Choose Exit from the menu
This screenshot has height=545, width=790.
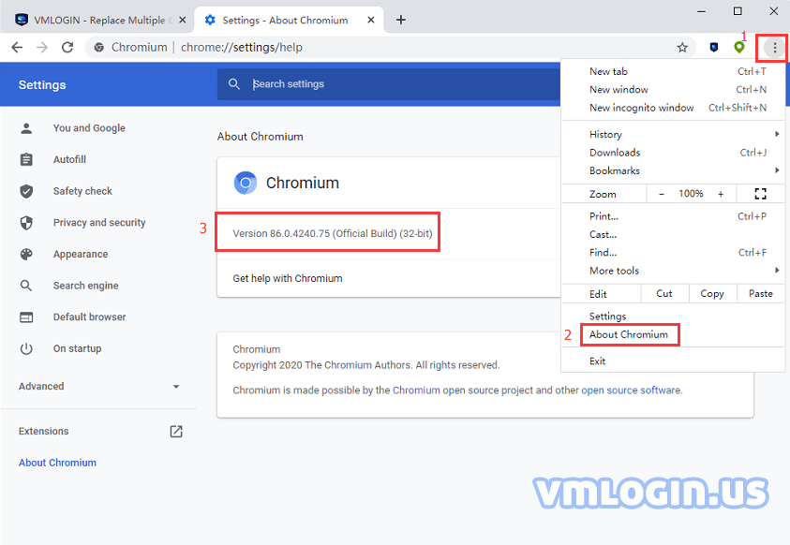673,361
